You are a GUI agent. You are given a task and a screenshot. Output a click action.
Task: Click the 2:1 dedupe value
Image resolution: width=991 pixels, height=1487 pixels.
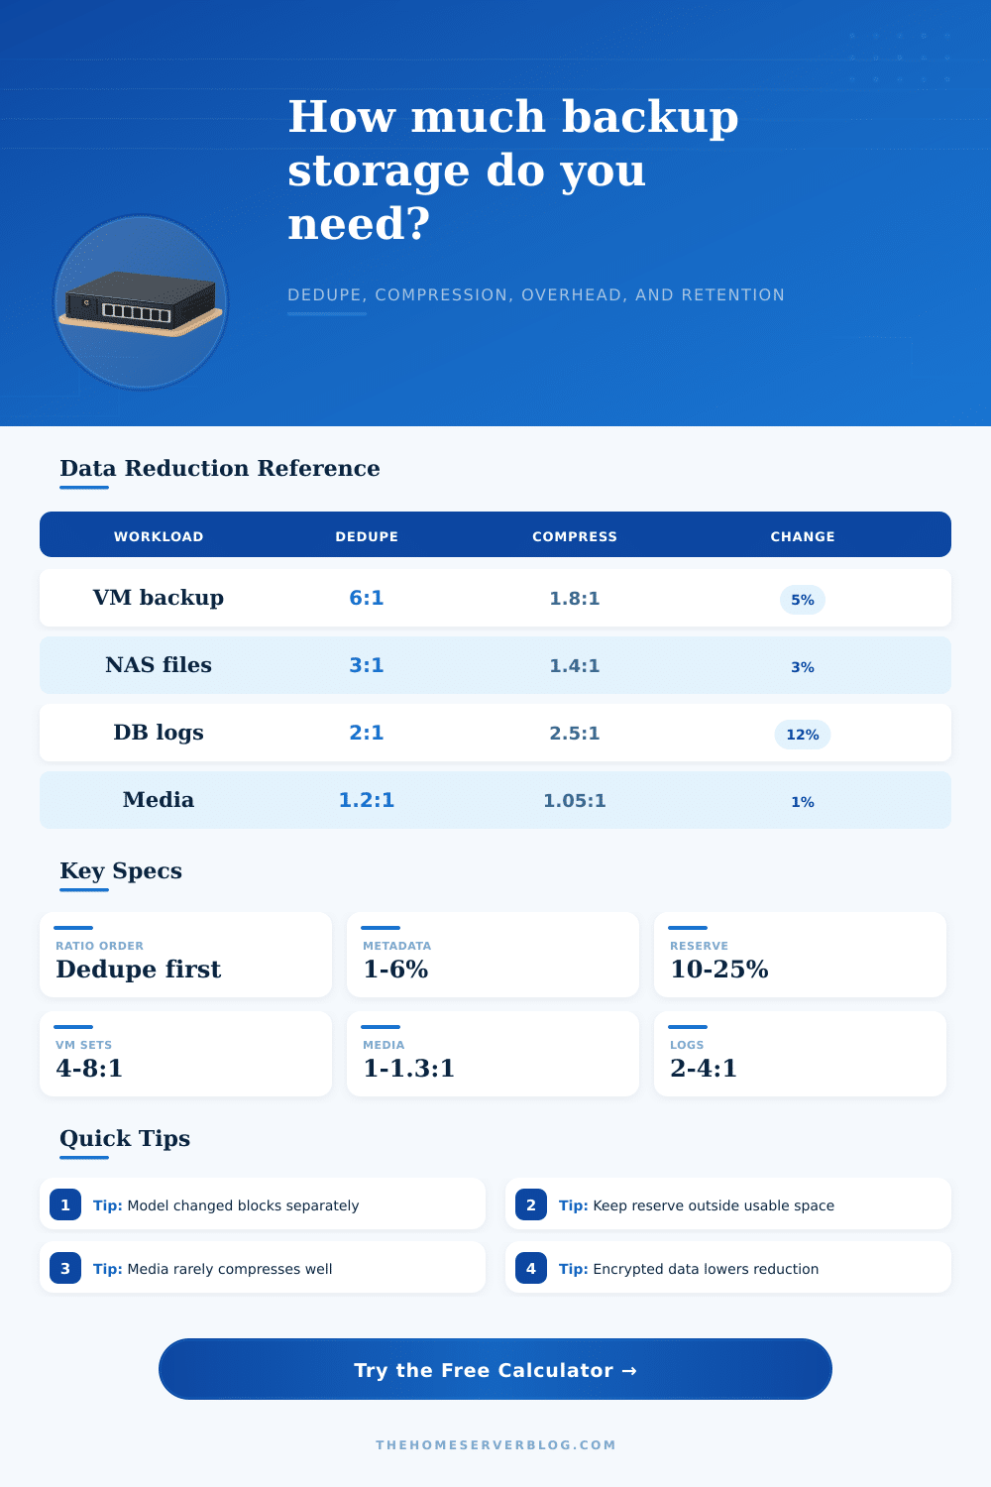point(367,733)
